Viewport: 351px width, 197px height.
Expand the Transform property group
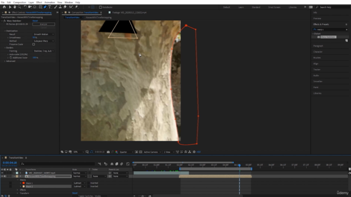click(18, 193)
